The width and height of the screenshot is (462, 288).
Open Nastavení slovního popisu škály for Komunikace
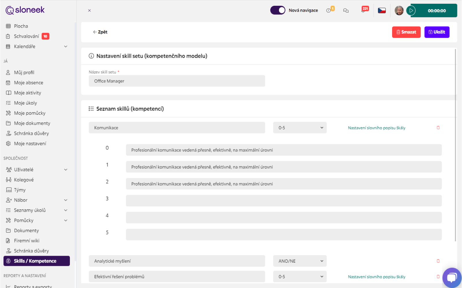click(x=377, y=128)
